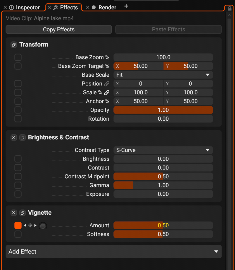235x270 pixels.
Task: Click the Video Clip Alpine lake.mp4 label
Action: click(40, 18)
